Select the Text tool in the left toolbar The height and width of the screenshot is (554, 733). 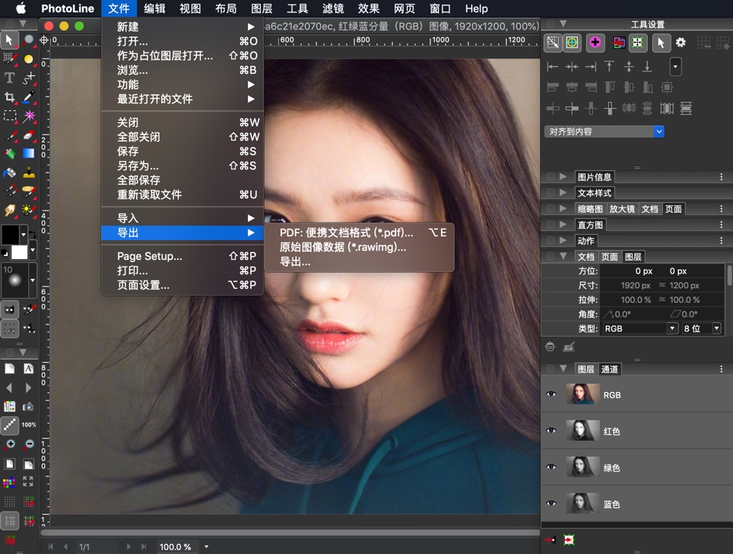pyautogui.click(x=9, y=78)
